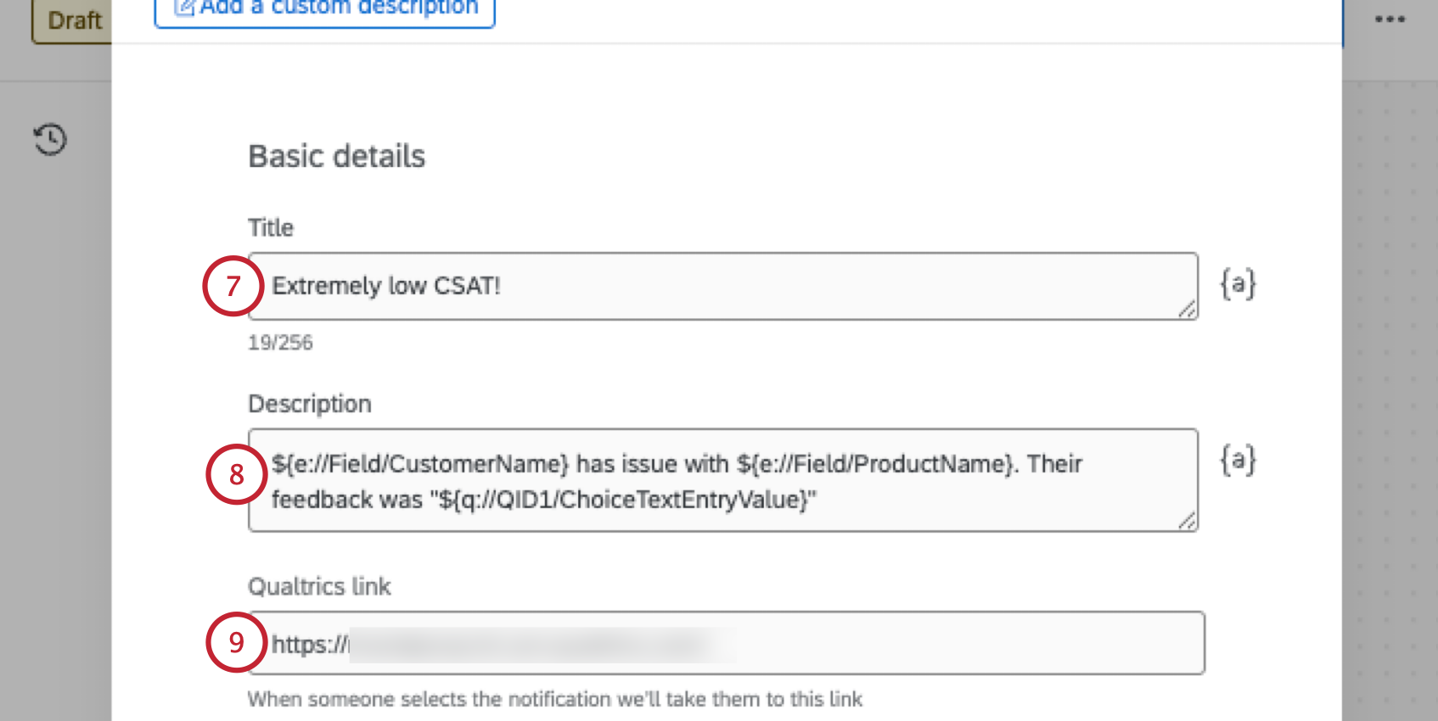Screen dimensions: 1438x721
Task: Click the Add a custom description button
Action: click(x=325, y=10)
